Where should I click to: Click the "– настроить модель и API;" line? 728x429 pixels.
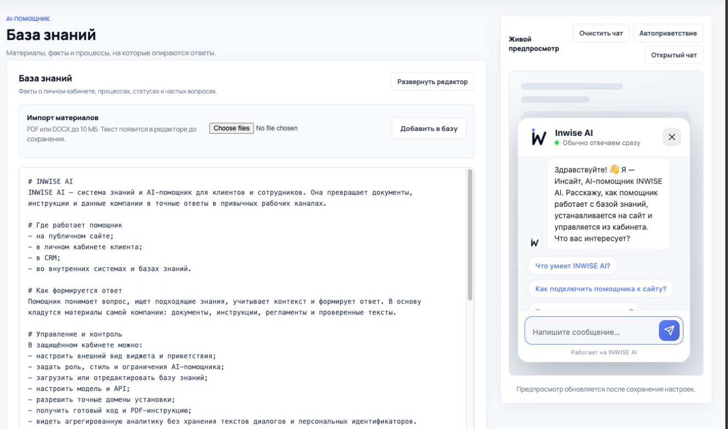(79, 388)
